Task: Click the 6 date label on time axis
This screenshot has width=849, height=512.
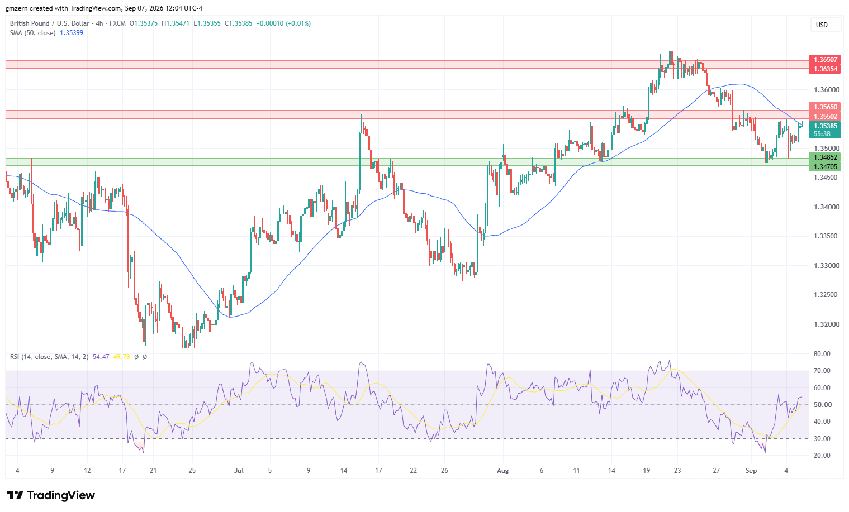Action: pos(542,471)
